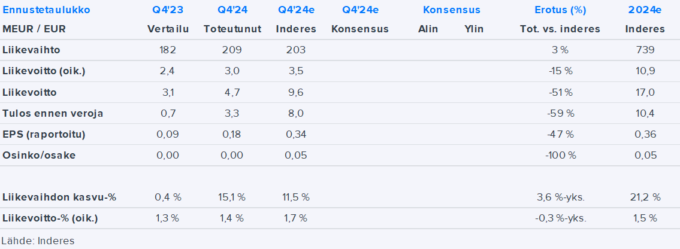
Task: Select the Liikevaihdon kasvu-% row label
Action: (x=58, y=197)
